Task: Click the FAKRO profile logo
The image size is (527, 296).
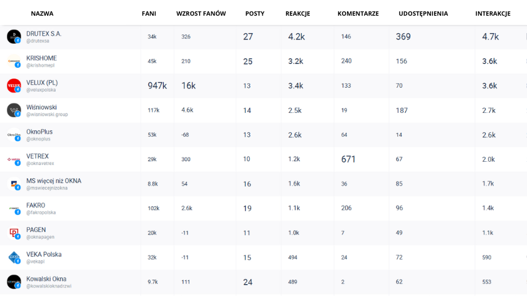Action: point(14,208)
